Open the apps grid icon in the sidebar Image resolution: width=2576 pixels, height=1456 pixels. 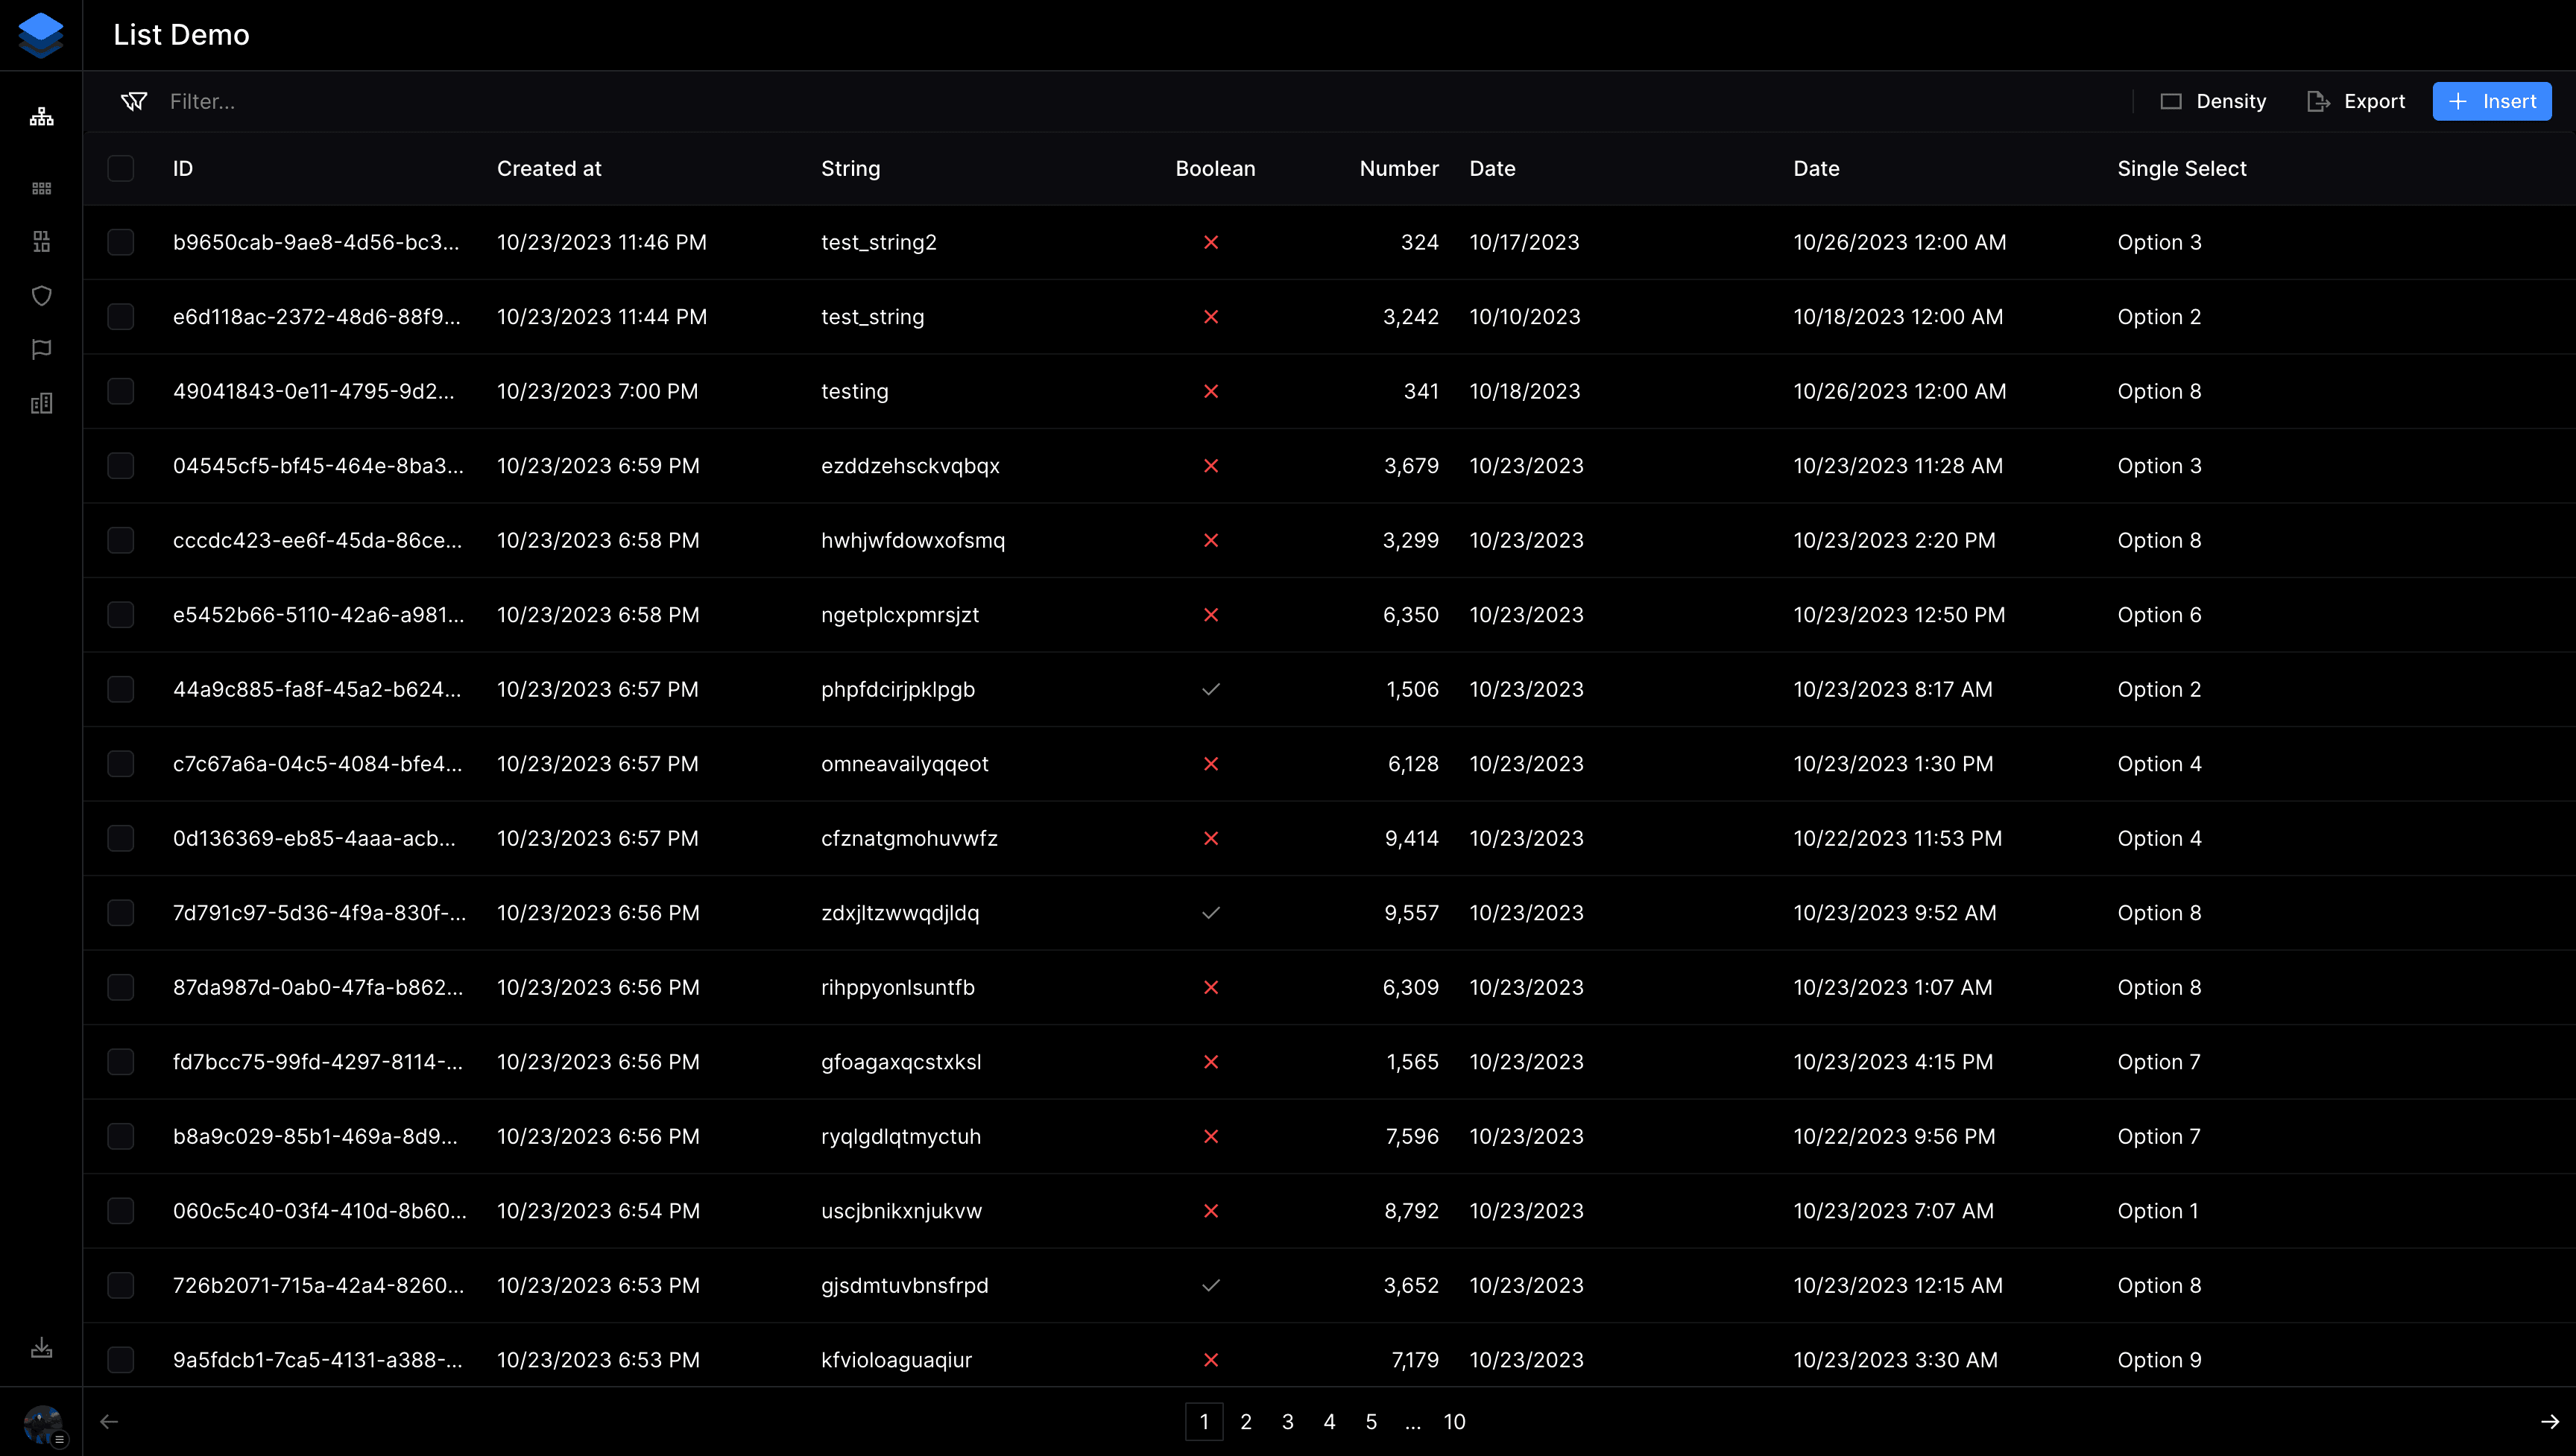click(41, 187)
